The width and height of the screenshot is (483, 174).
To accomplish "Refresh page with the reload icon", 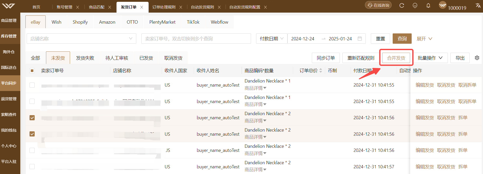I will tap(402, 5).
